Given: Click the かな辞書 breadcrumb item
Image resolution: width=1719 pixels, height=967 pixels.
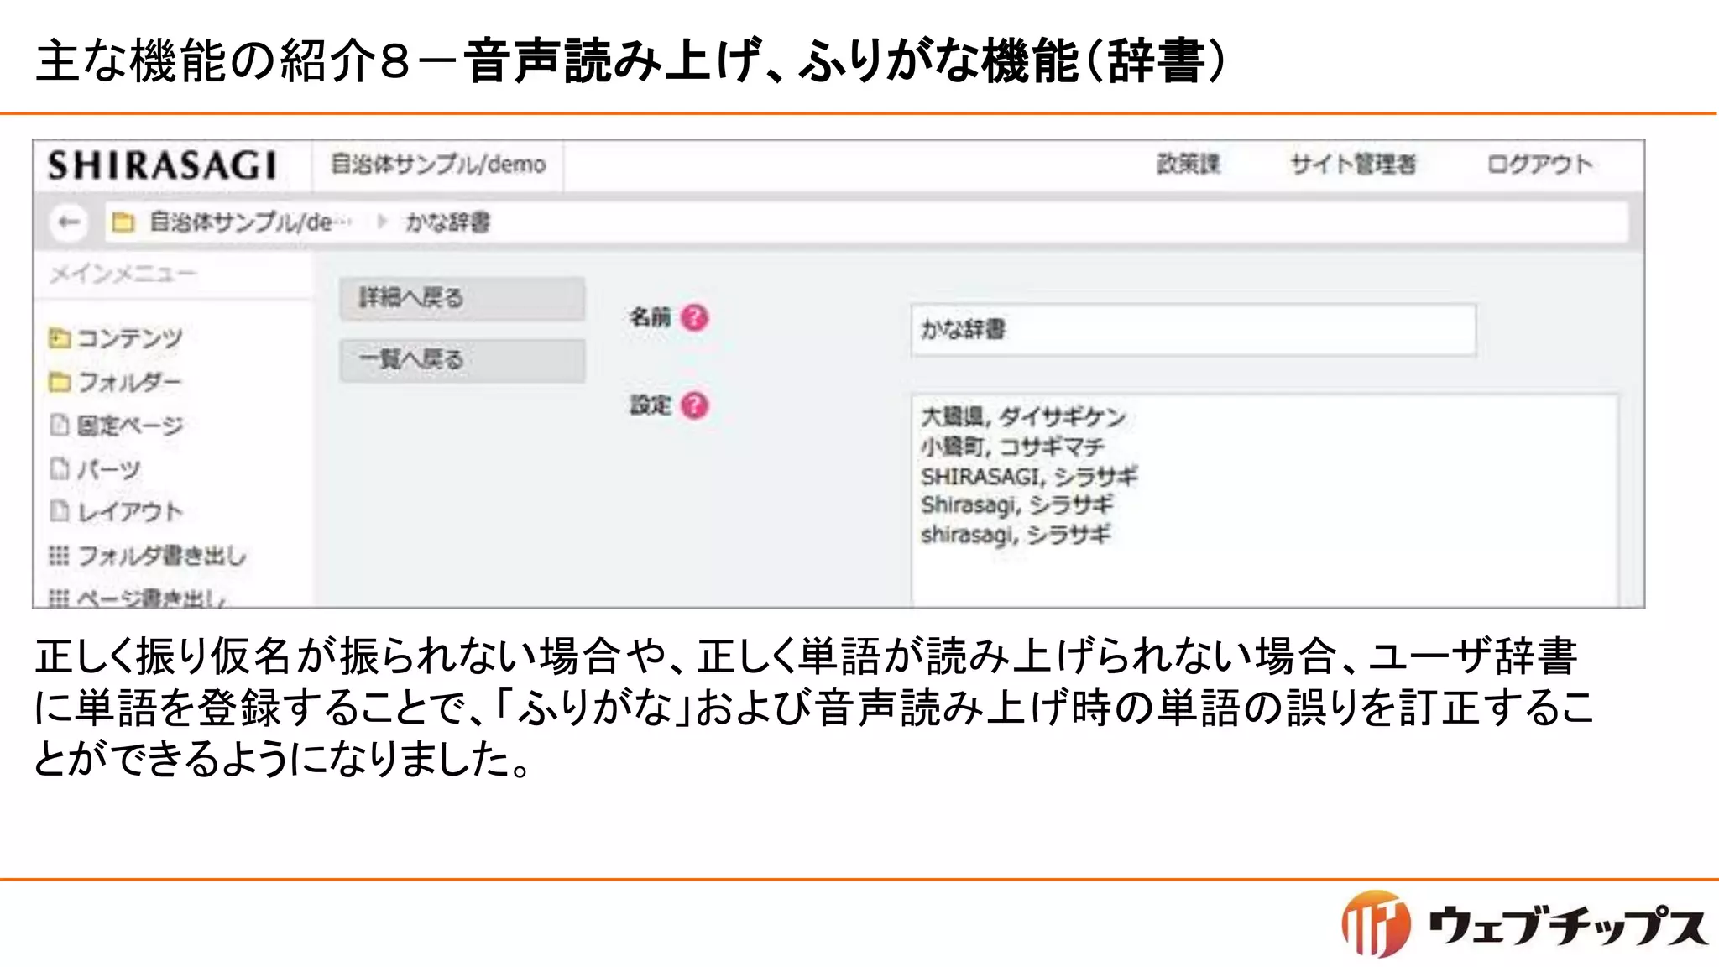Looking at the screenshot, I should (448, 222).
